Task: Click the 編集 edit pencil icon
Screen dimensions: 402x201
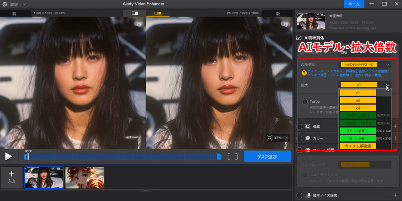Action: click(x=308, y=126)
